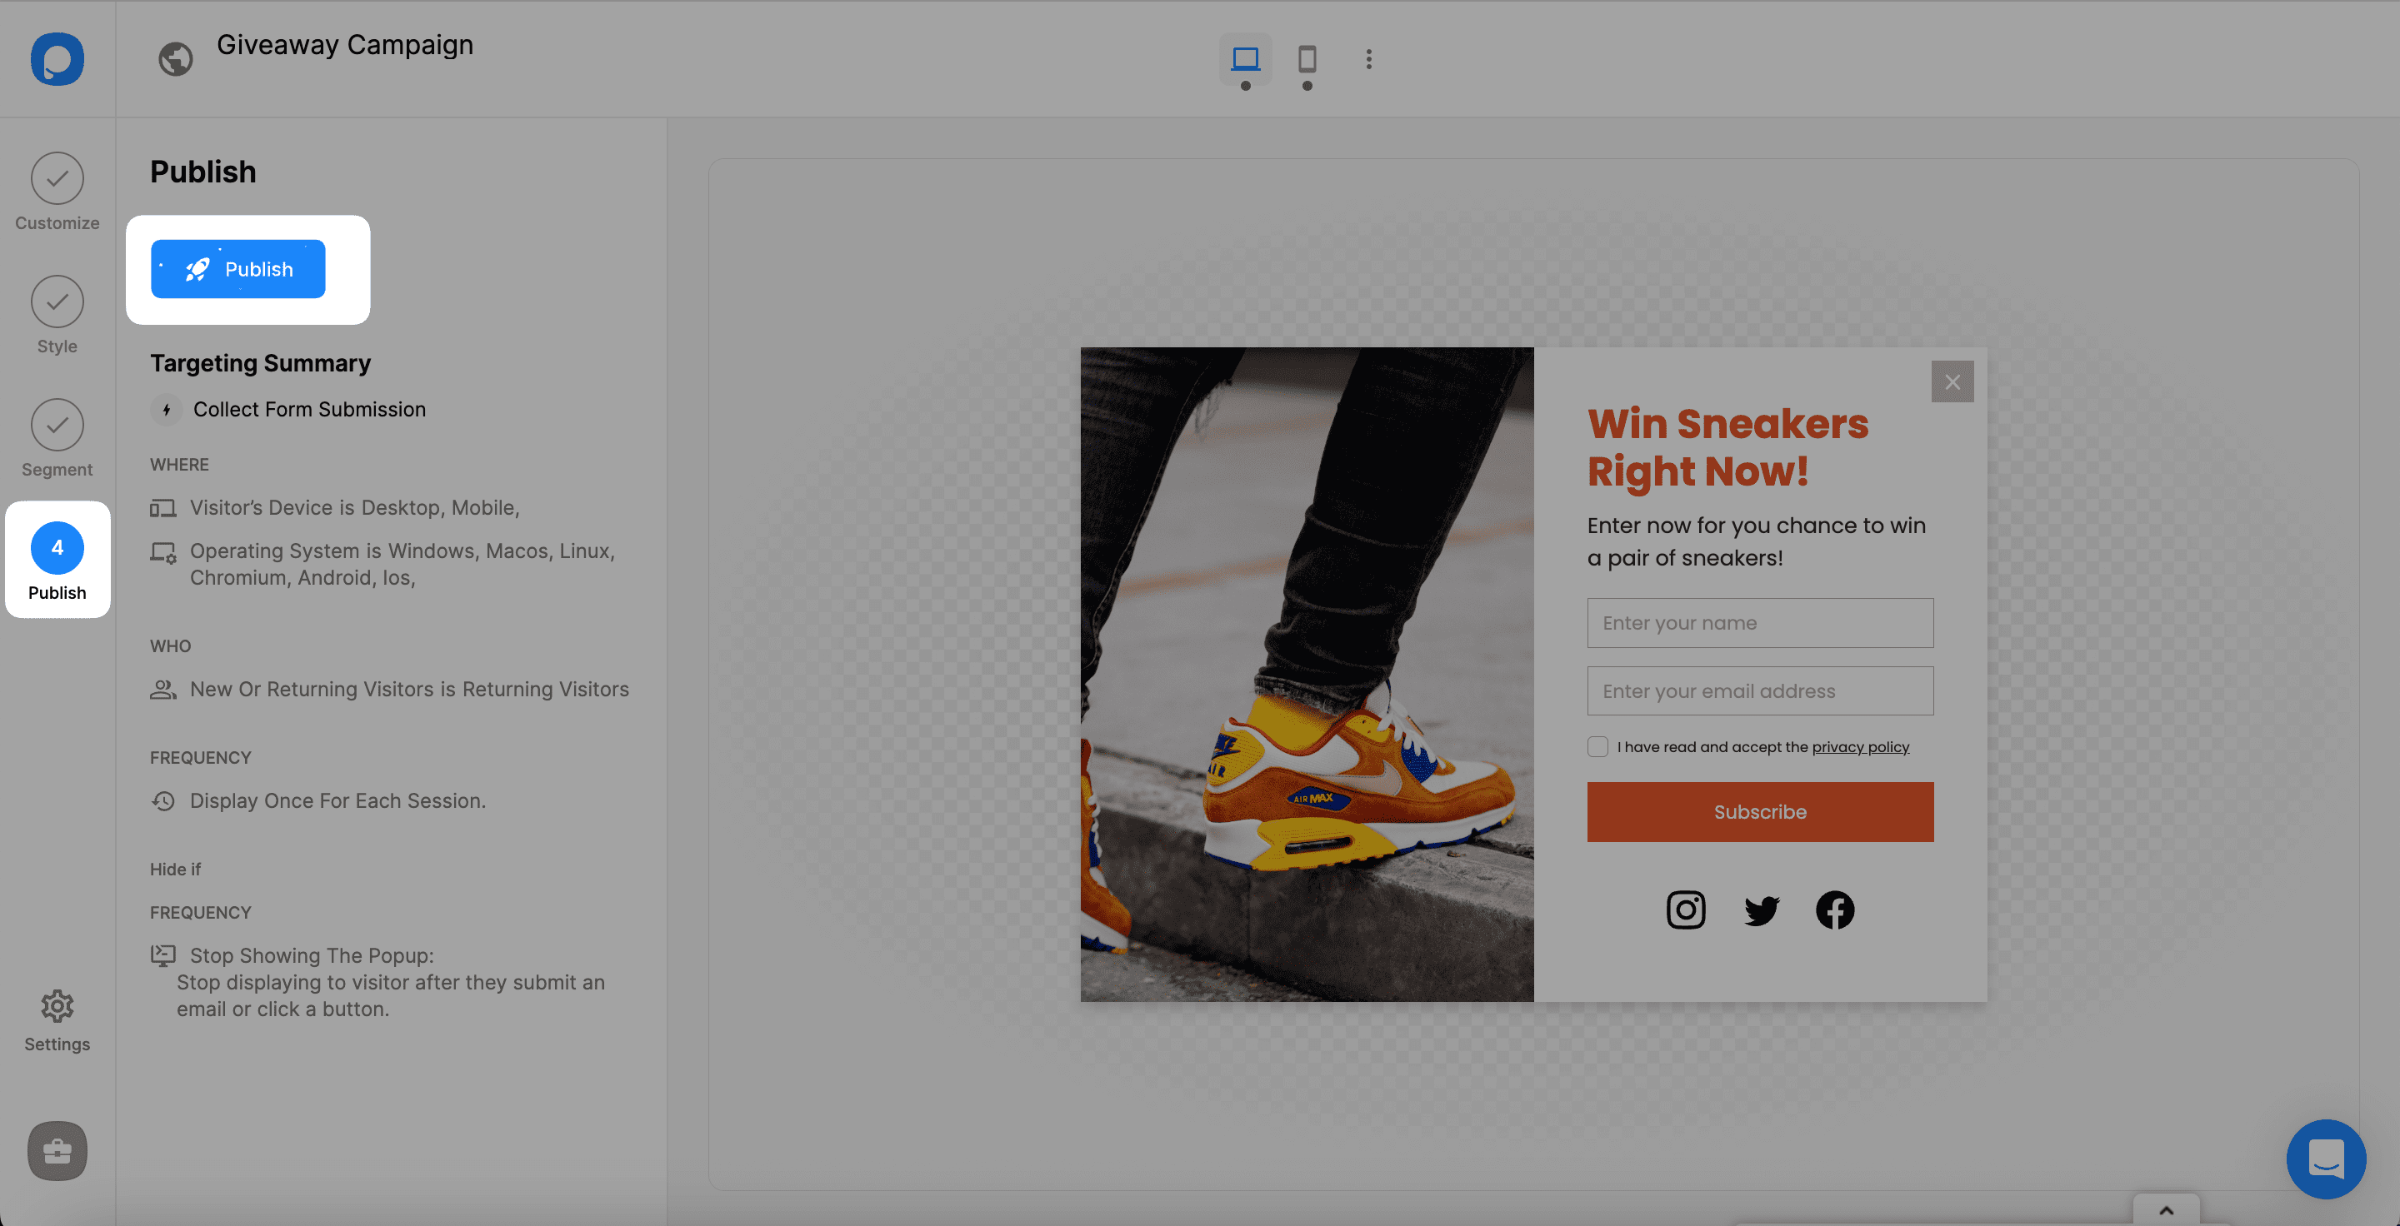Click the Collect Form Submission label

point(309,410)
